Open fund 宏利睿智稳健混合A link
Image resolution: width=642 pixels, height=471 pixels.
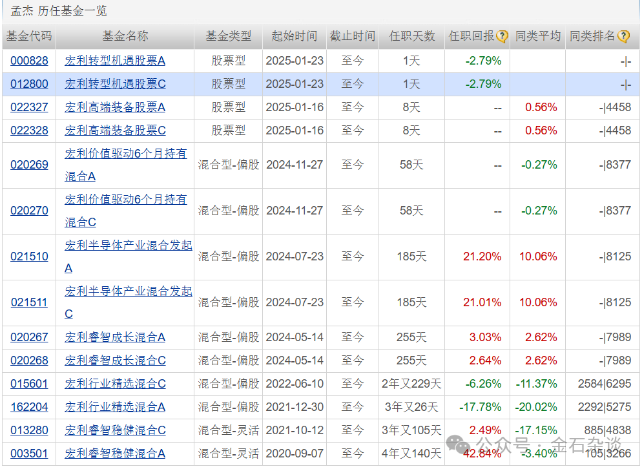pyautogui.click(x=115, y=454)
